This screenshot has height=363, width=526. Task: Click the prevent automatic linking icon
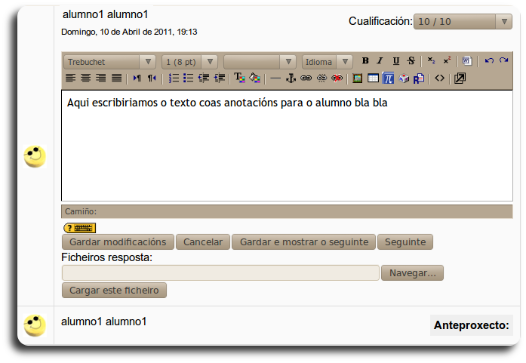(337, 78)
